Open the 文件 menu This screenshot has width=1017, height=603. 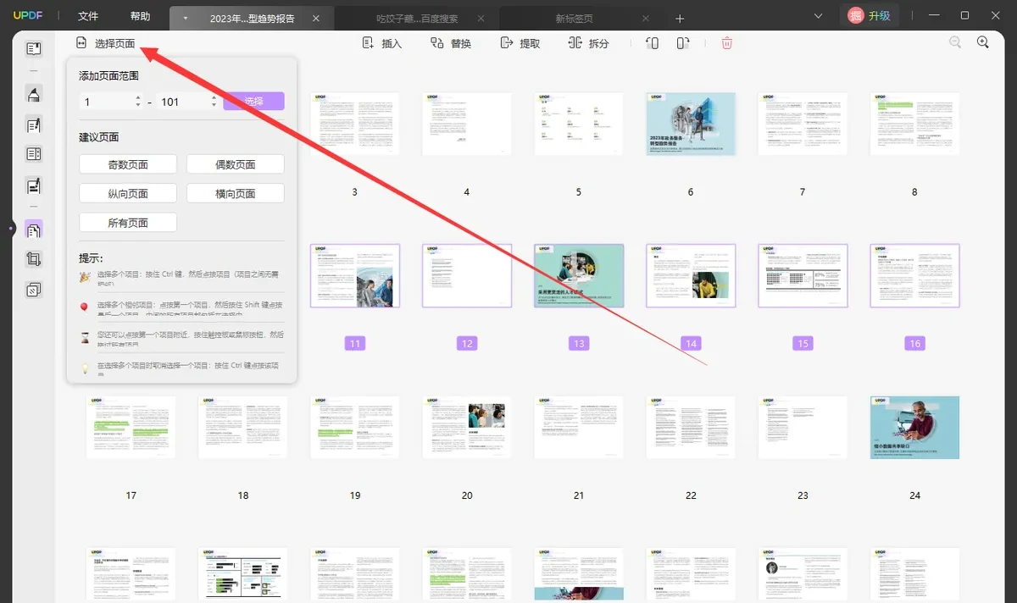pyautogui.click(x=88, y=16)
